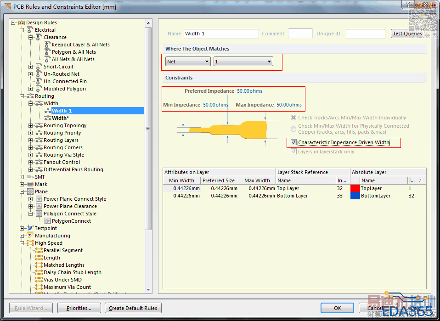Select All Nets & All Nets rule

(73, 59)
